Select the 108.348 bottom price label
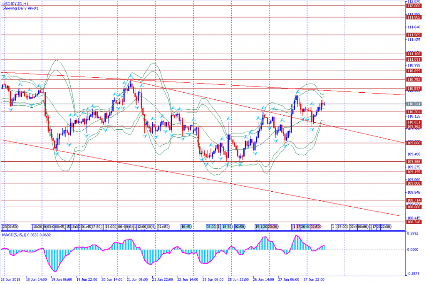Viewport: 426px width, 284px height. (414, 222)
